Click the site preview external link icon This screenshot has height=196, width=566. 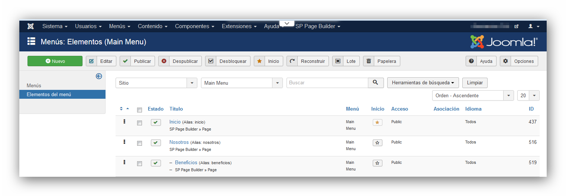tap(516, 26)
